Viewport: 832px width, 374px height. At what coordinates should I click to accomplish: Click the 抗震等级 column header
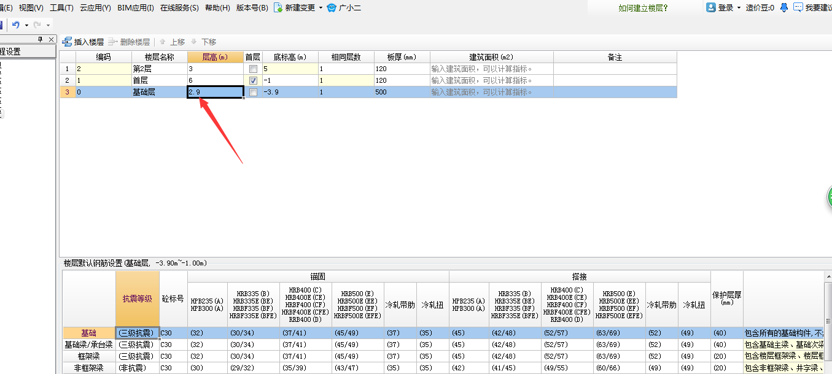tap(138, 299)
